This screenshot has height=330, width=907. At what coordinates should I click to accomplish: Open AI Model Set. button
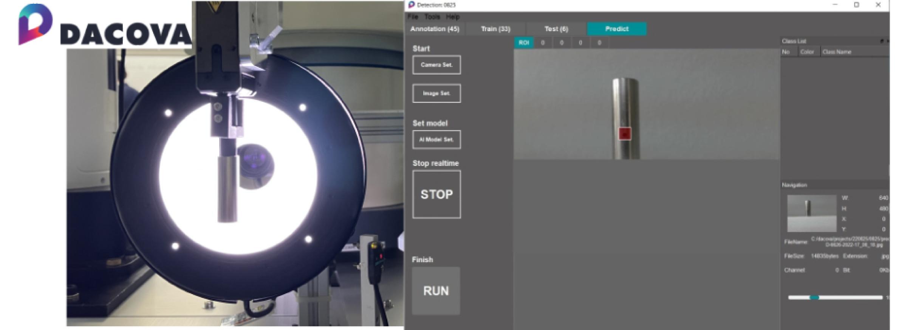[x=436, y=140]
